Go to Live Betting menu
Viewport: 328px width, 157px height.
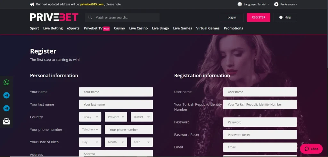pyautogui.click(x=53, y=28)
